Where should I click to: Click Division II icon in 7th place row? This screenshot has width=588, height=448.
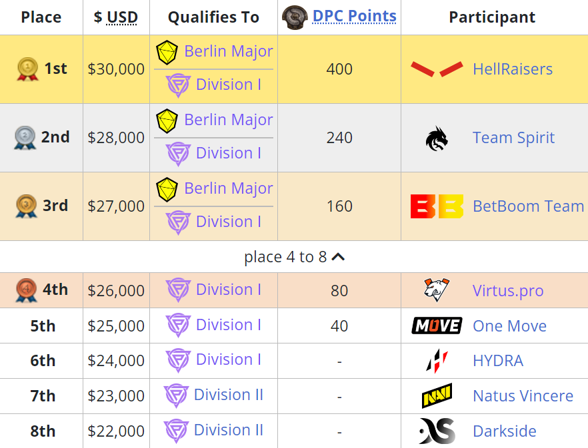pyautogui.click(x=177, y=395)
